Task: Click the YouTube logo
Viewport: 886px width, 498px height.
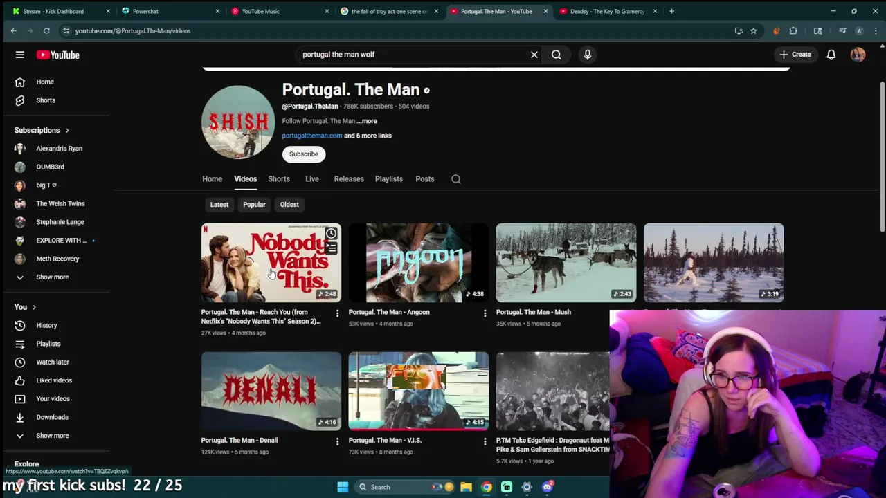Action: click(58, 55)
